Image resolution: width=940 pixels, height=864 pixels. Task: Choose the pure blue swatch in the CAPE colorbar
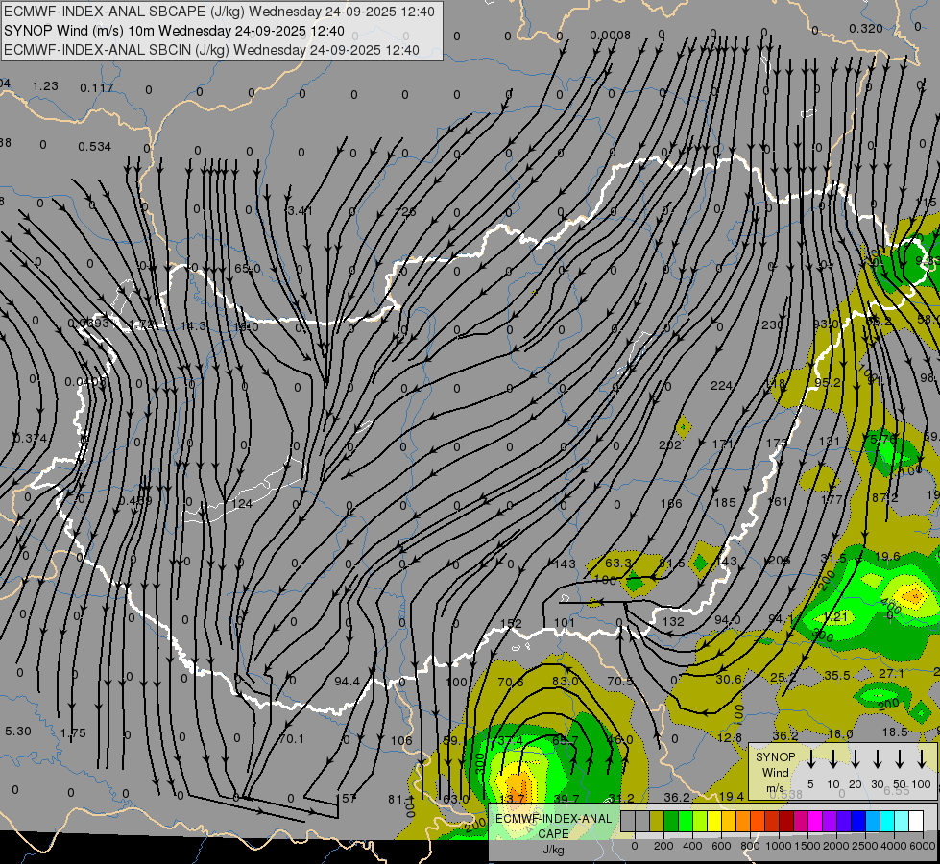858,821
